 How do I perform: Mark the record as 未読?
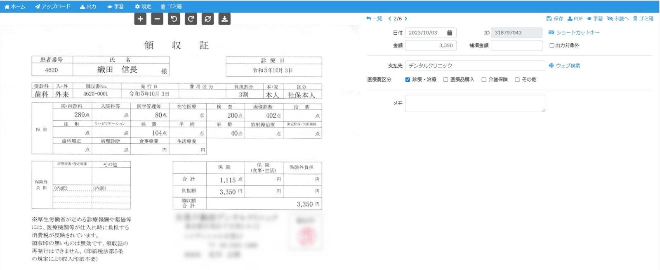[618, 19]
